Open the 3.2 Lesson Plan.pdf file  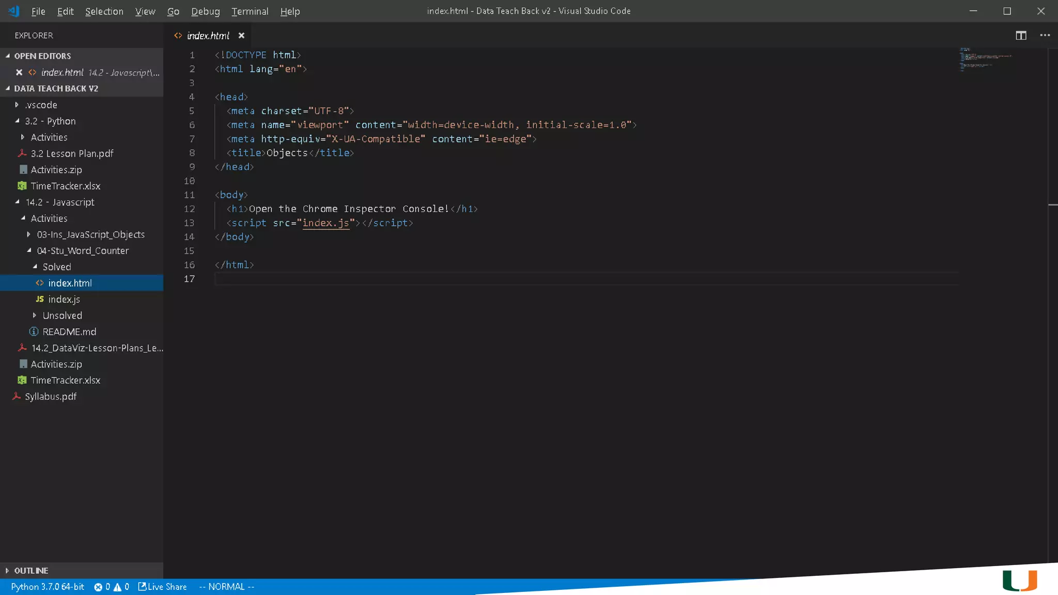coord(71,153)
